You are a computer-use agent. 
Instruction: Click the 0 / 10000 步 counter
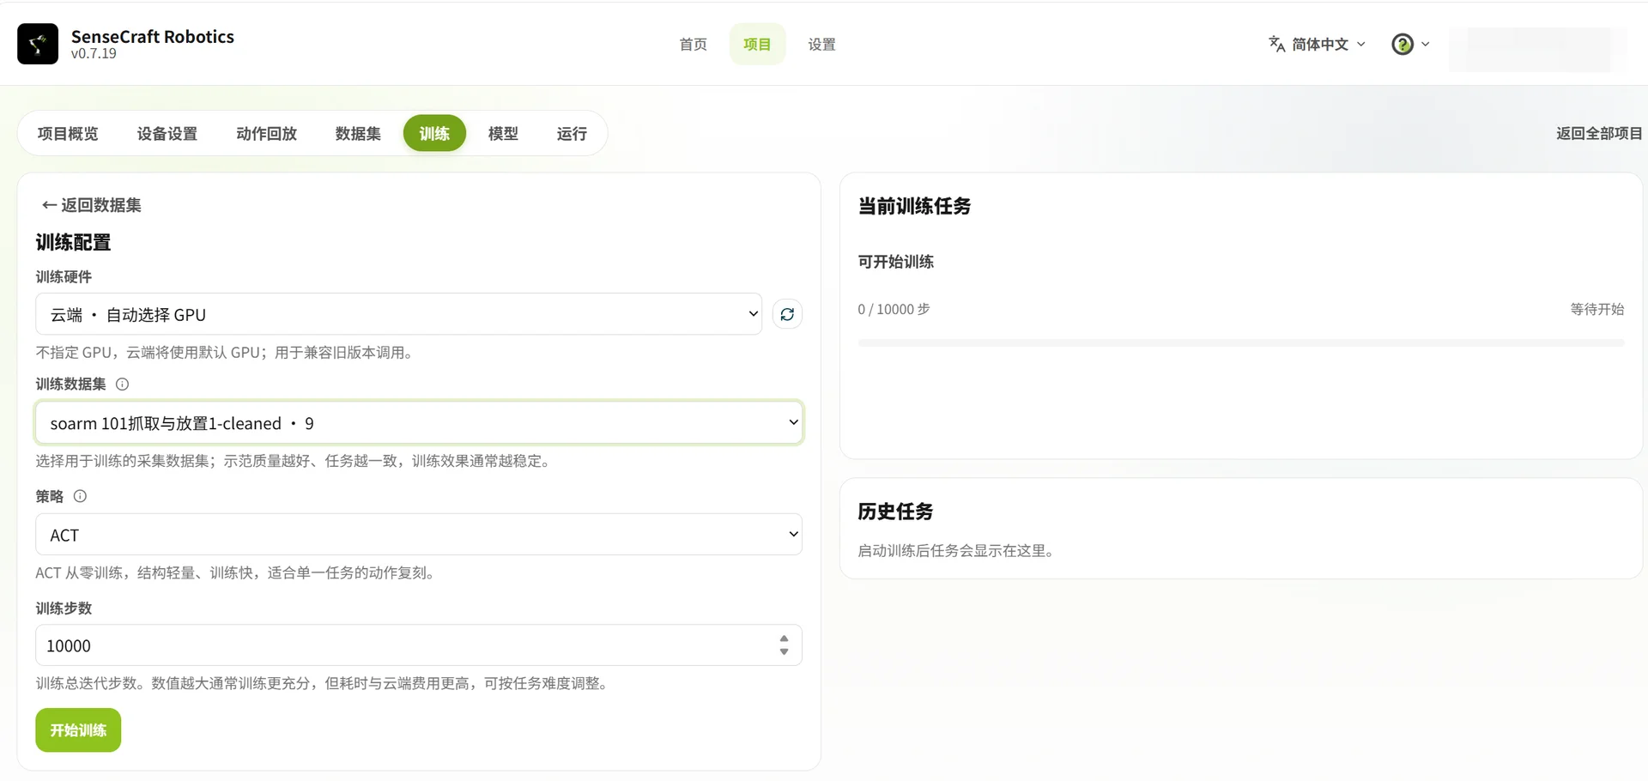894,309
